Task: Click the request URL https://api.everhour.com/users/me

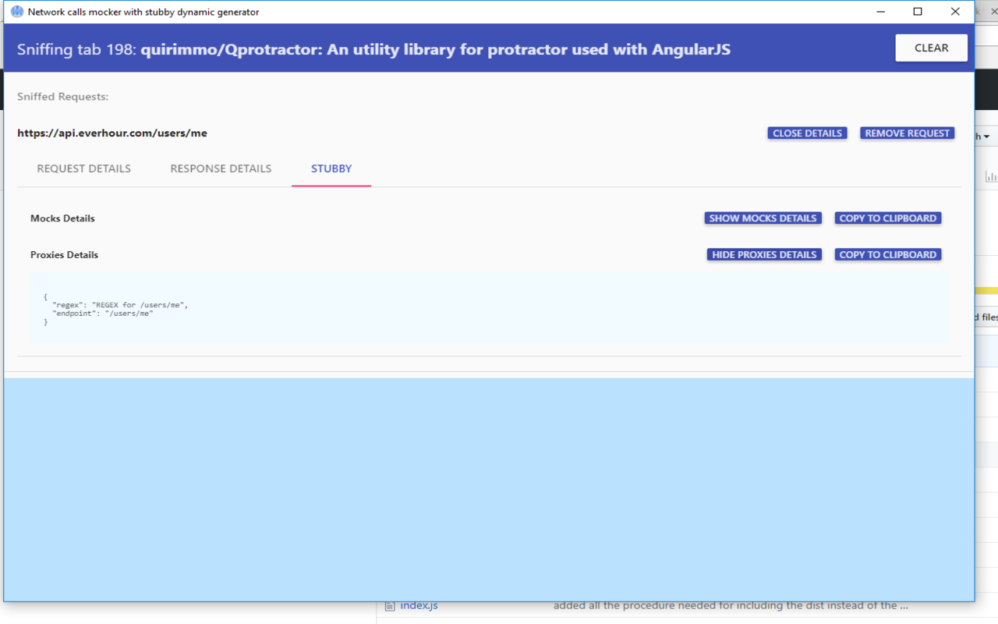Action: [x=112, y=133]
